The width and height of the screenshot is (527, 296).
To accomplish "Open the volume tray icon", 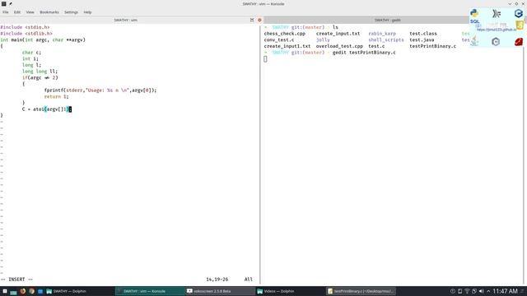I will pyautogui.click(x=481, y=291).
